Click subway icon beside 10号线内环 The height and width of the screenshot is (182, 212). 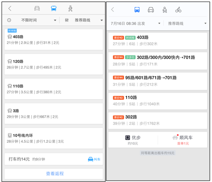tap(10, 136)
